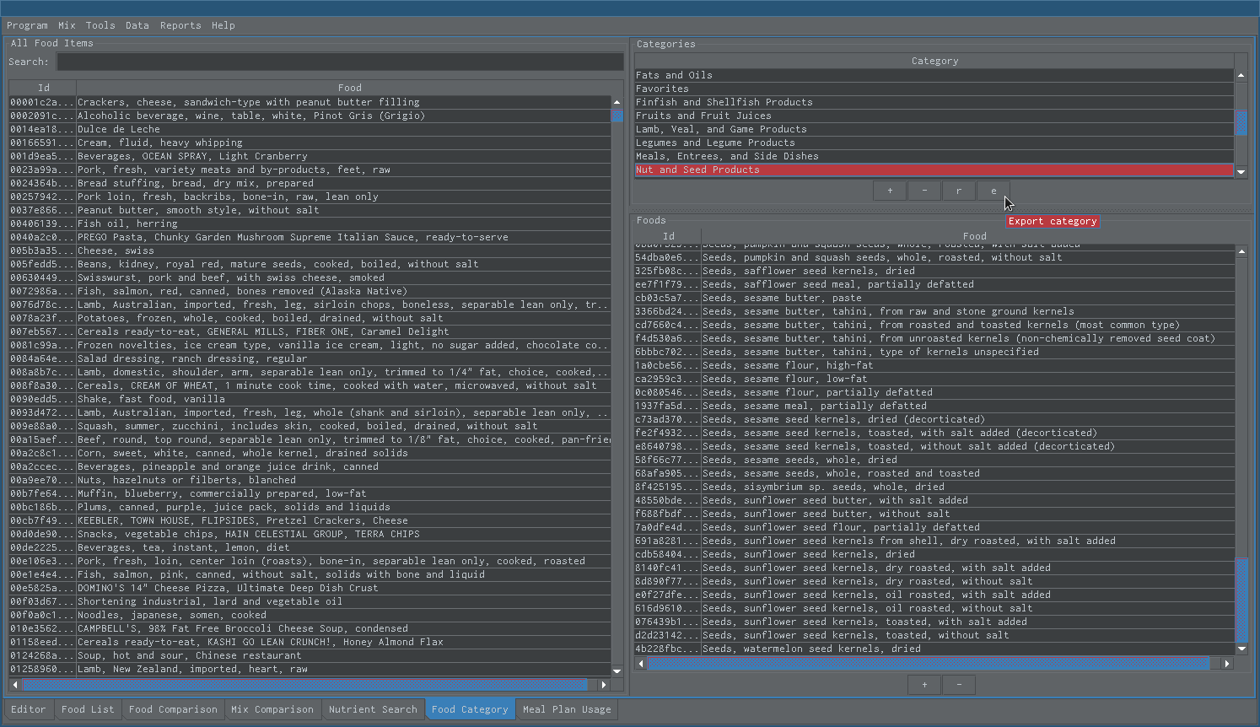The image size is (1260, 727).
Task: Click right arrow of Foods horizontal scrollbar
Action: point(1227,664)
